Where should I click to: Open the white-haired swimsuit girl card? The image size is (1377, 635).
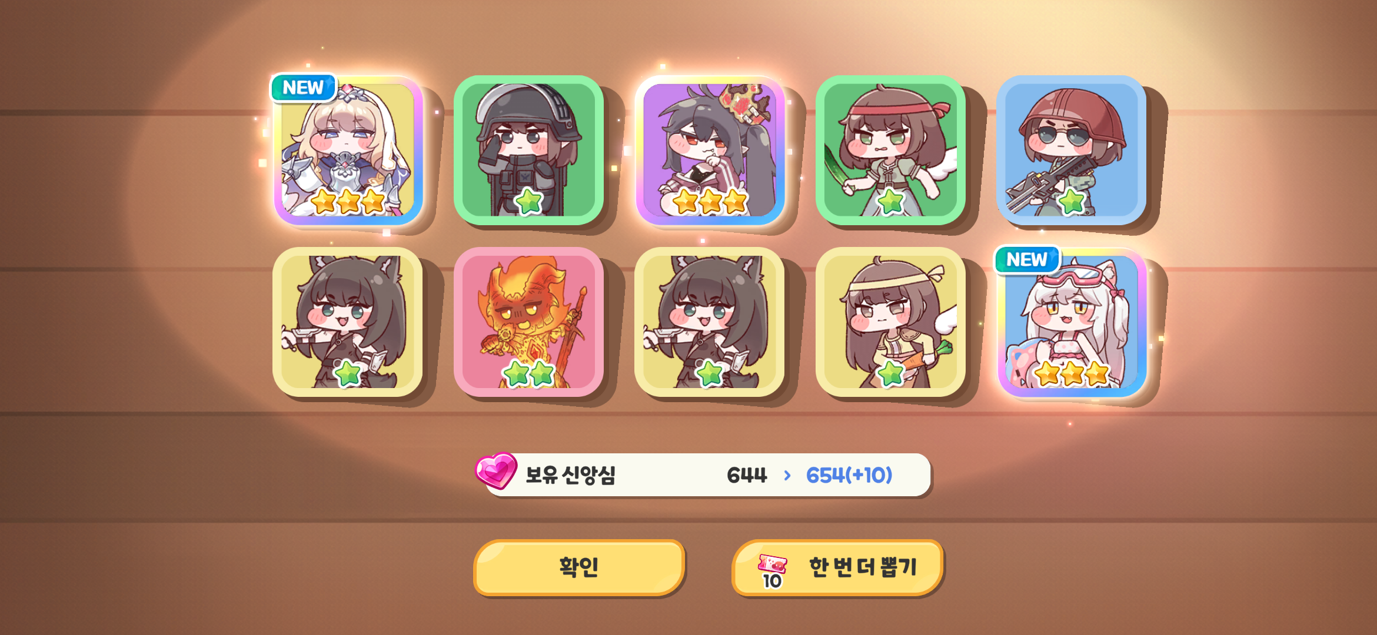1072,322
